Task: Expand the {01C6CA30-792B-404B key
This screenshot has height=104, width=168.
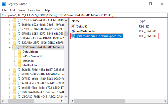Action: pos(10,97)
